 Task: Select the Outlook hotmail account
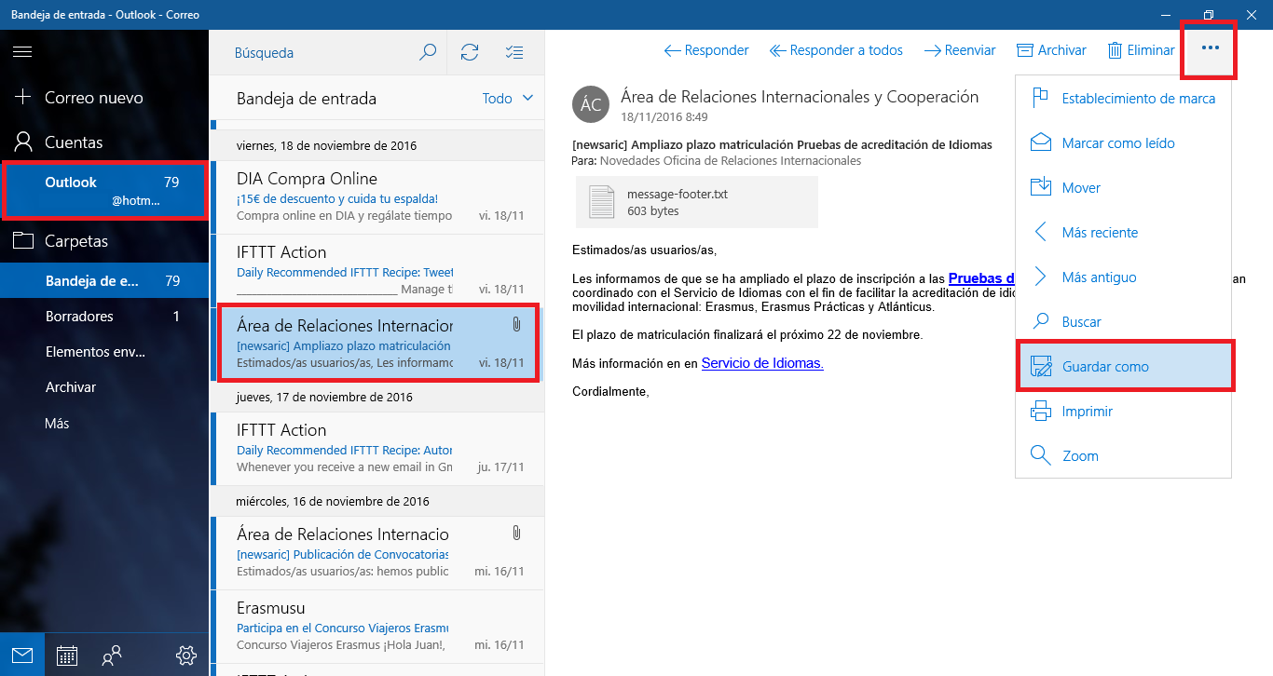[x=104, y=191]
